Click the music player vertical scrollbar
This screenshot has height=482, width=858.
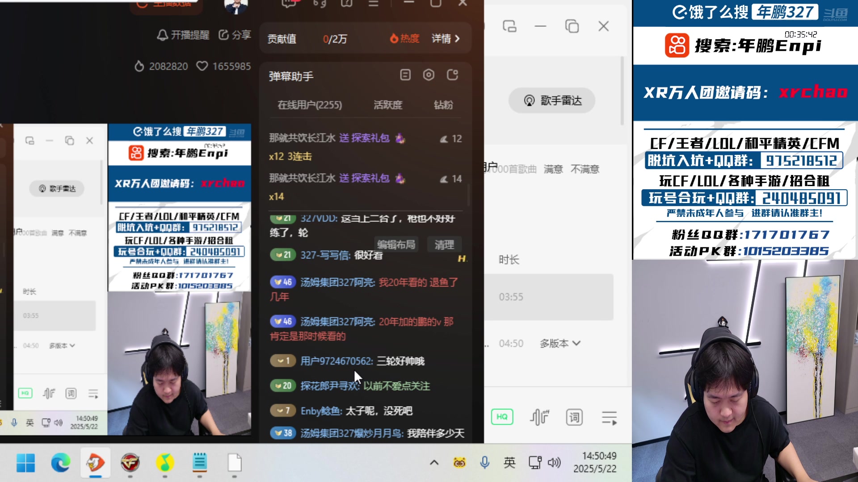[622, 91]
